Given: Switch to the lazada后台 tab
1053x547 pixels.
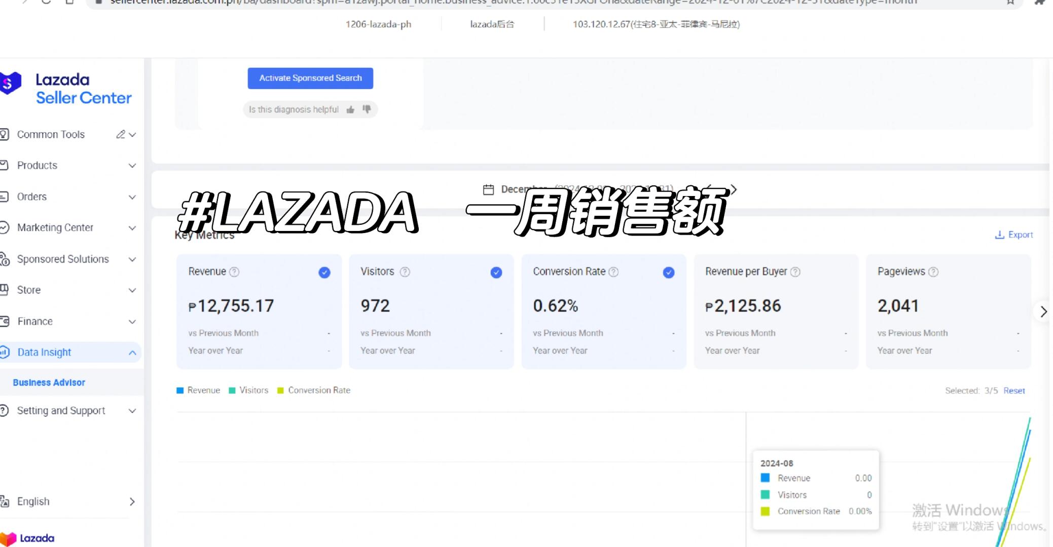Looking at the screenshot, I should [x=492, y=24].
